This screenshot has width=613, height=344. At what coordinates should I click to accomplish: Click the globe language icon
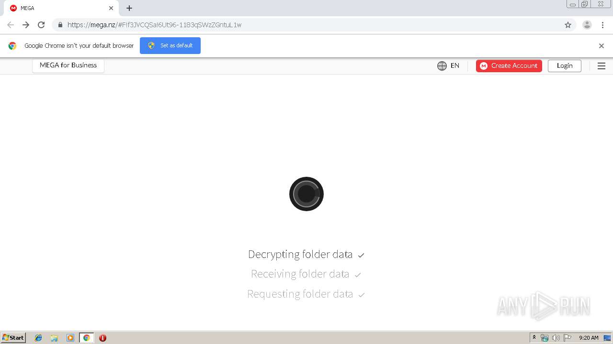pyautogui.click(x=442, y=66)
